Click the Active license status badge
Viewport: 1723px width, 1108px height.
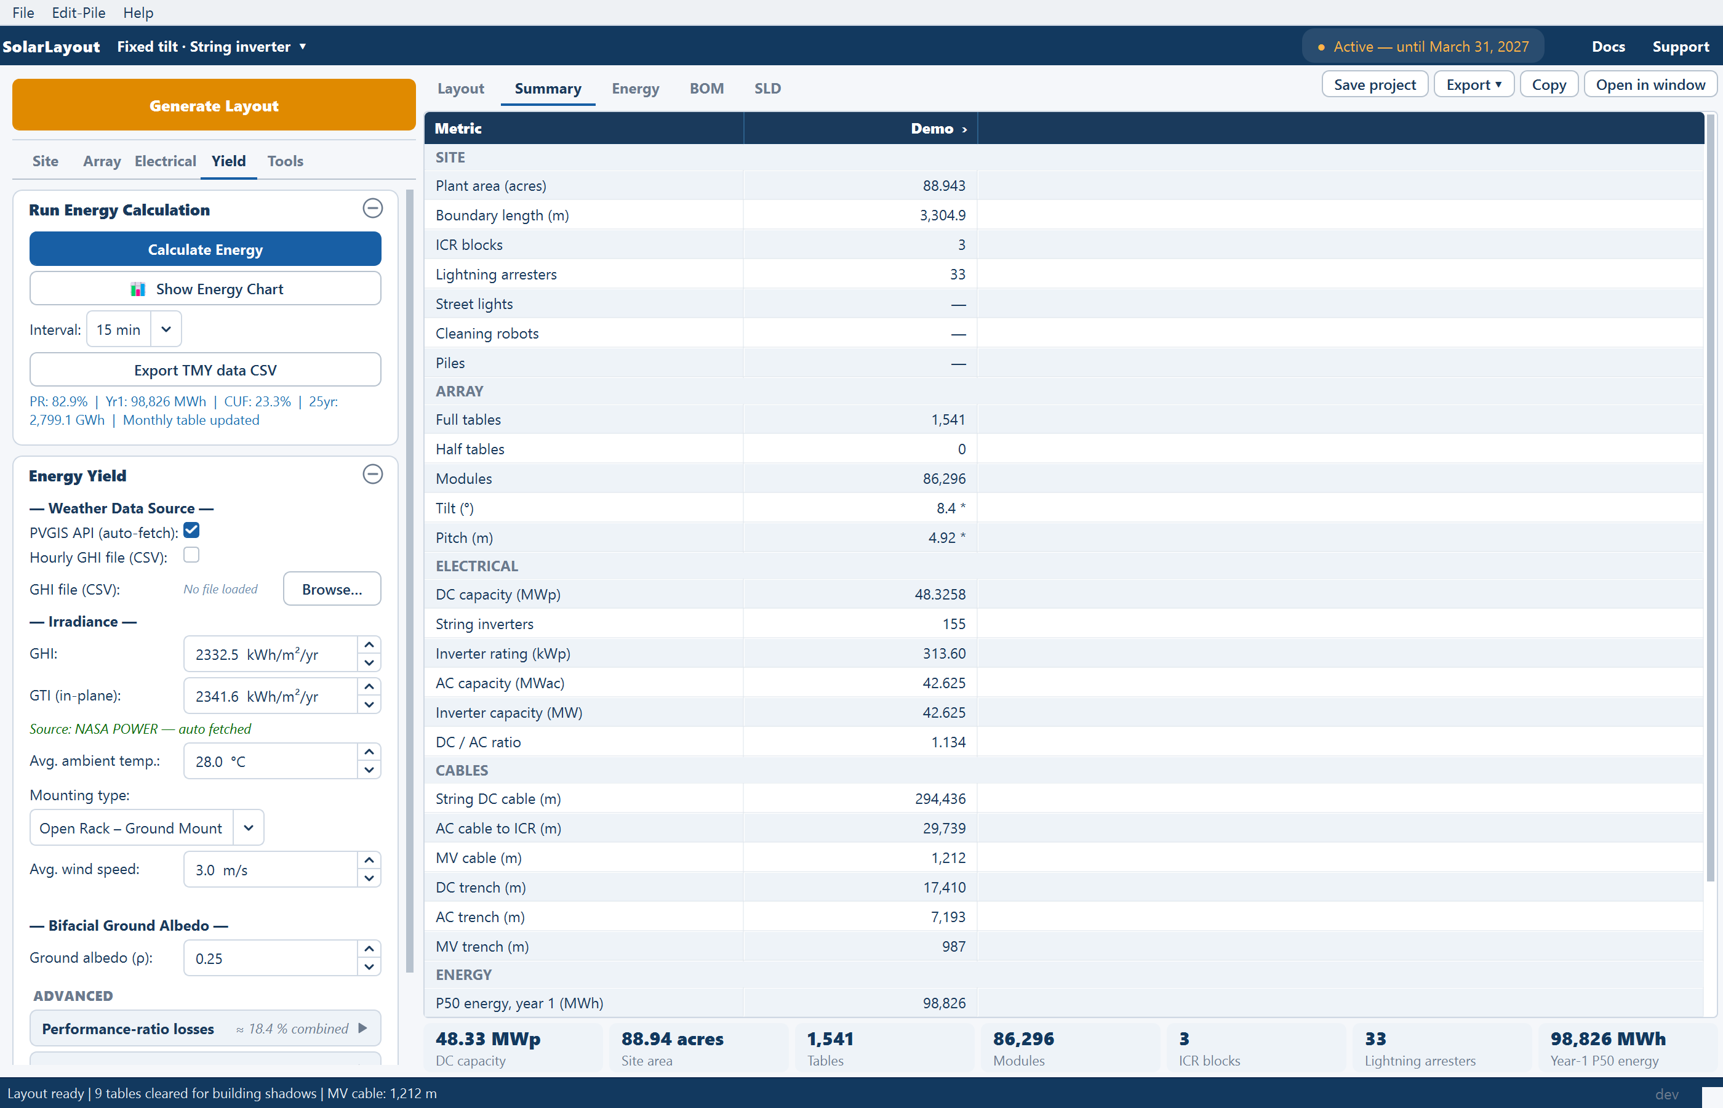pos(1423,47)
